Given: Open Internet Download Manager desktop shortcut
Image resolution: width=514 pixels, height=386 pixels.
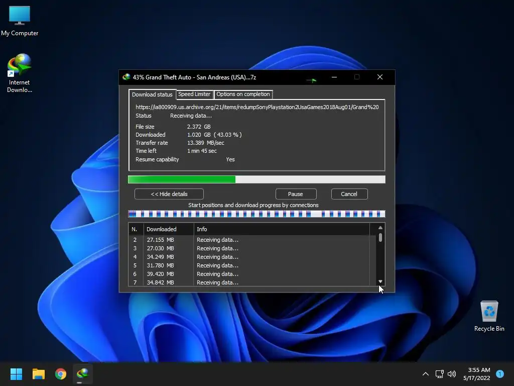Looking at the screenshot, I should tap(20, 73).
